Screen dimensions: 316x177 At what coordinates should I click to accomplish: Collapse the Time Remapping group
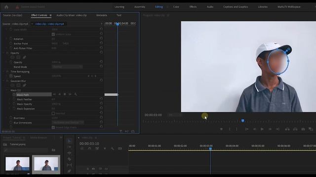pos(4,72)
